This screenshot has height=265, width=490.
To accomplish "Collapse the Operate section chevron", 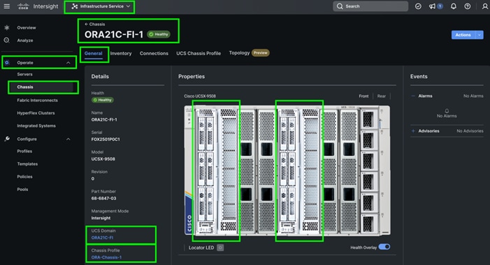I will pyautogui.click(x=68, y=63).
